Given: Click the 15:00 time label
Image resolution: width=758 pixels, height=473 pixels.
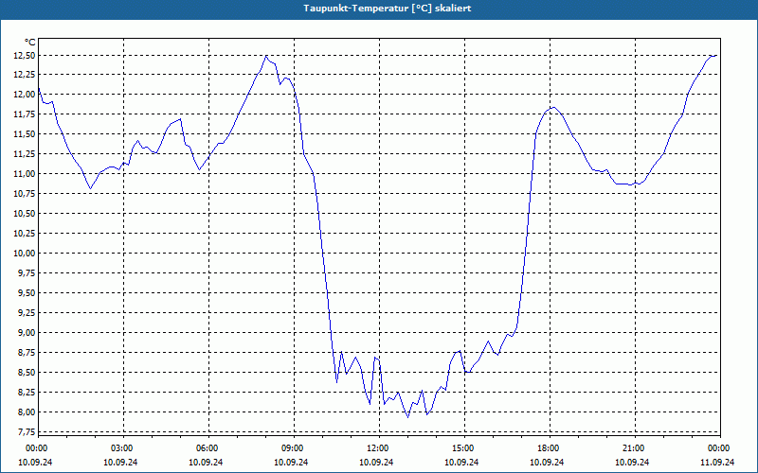Looking at the screenshot, I should pyautogui.click(x=464, y=448).
